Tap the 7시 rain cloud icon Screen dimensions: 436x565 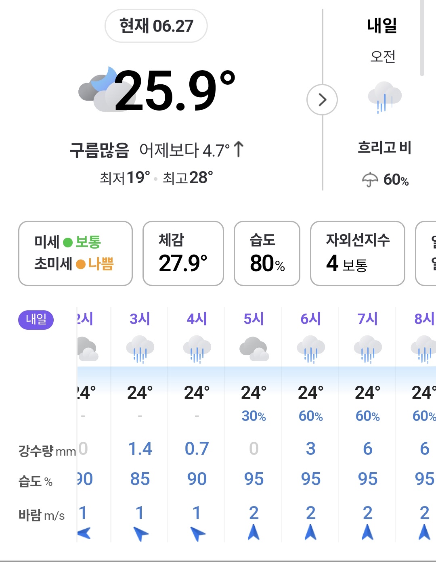(x=368, y=349)
